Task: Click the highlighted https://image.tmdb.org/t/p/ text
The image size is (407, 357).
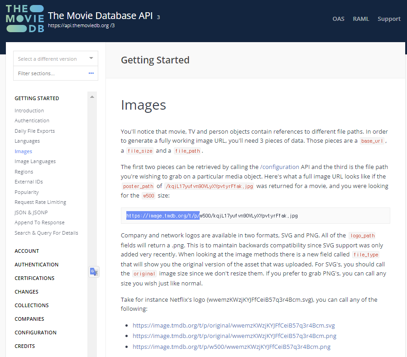Action: pyautogui.click(x=163, y=216)
